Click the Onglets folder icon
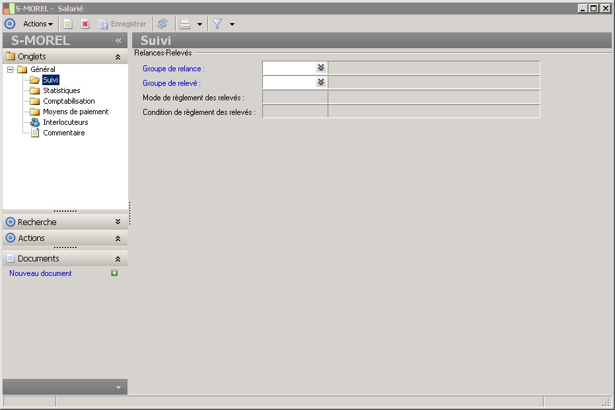615x410 pixels. tap(11, 56)
